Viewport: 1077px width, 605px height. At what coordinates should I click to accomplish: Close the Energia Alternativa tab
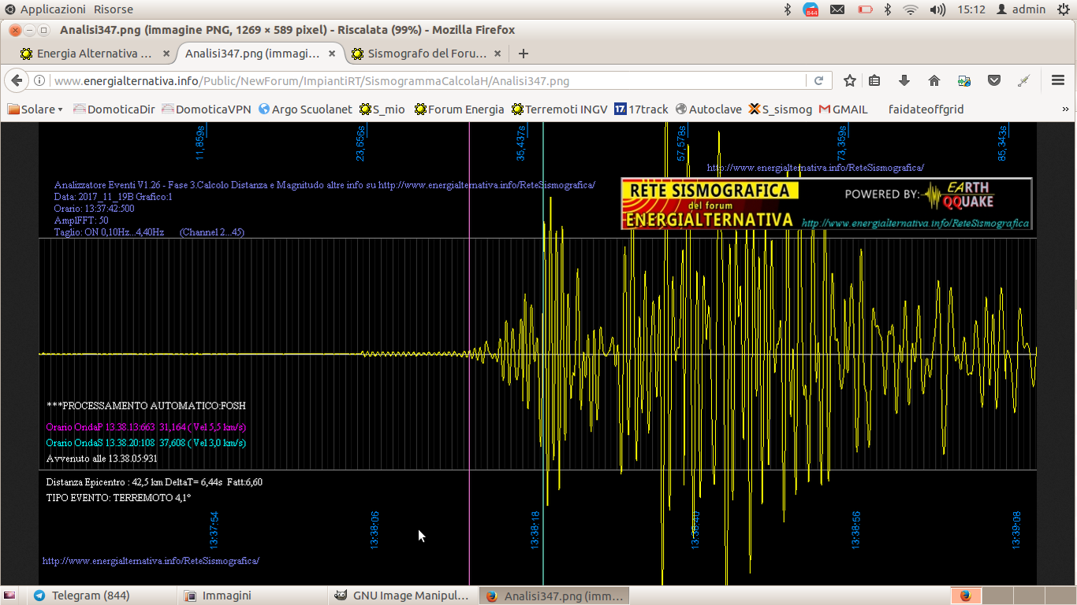166,54
